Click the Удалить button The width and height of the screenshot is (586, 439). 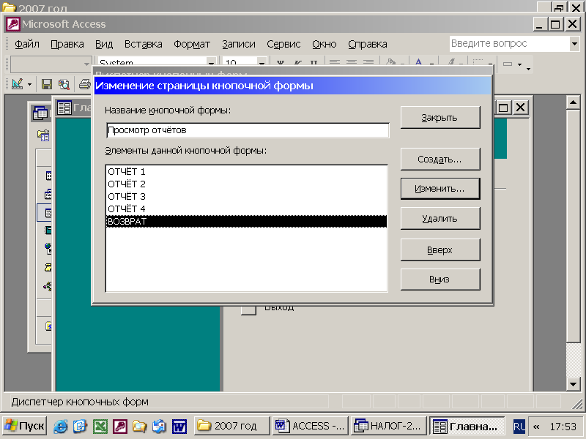pyautogui.click(x=440, y=218)
